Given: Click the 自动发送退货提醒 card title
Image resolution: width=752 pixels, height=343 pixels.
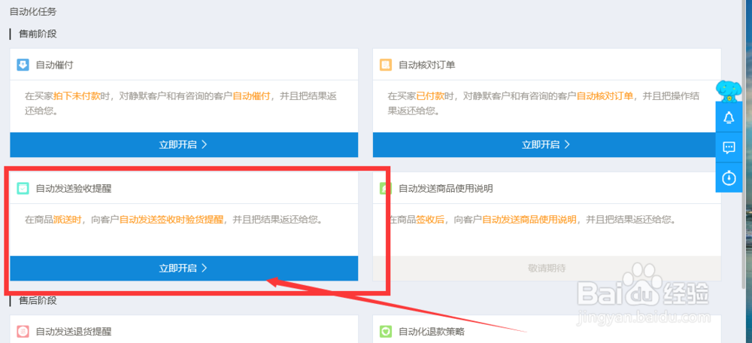Looking at the screenshot, I should (74, 332).
